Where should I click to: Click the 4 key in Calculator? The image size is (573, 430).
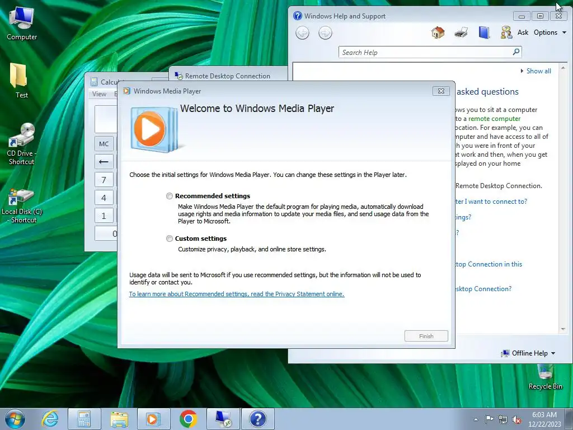(x=104, y=198)
